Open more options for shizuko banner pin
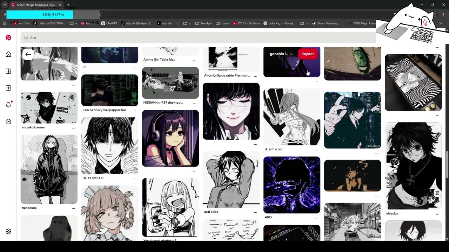This screenshot has width=449, height=252. pyautogui.click(x=73, y=128)
